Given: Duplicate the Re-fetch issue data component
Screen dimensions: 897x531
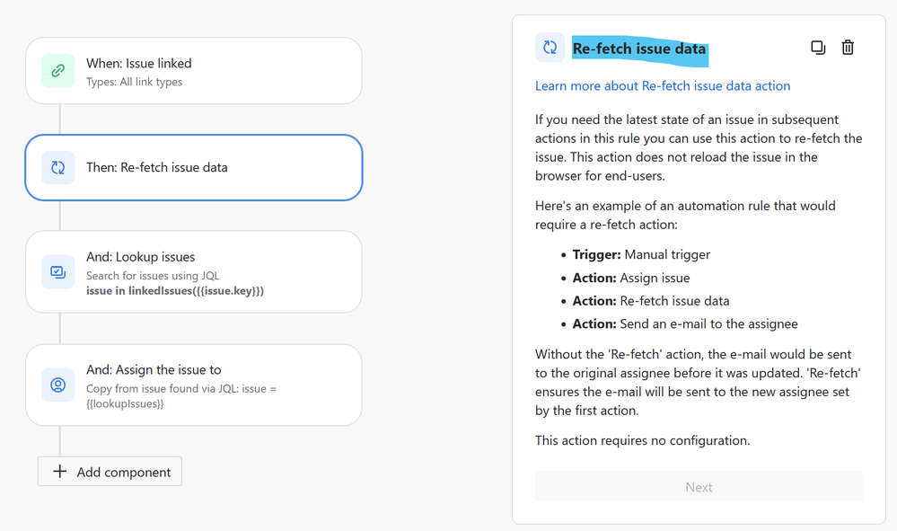Looking at the screenshot, I should pos(818,48).
